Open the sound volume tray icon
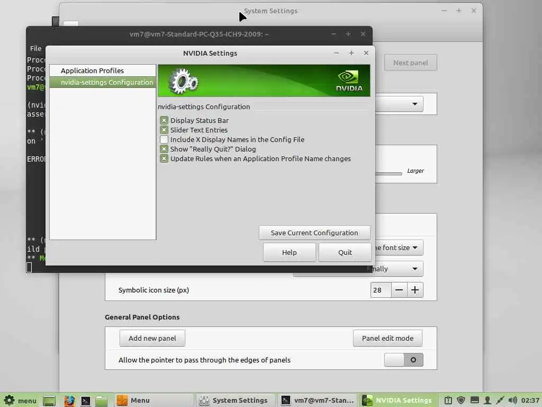This screenshot has height=407, width=542. pos(512,401)
